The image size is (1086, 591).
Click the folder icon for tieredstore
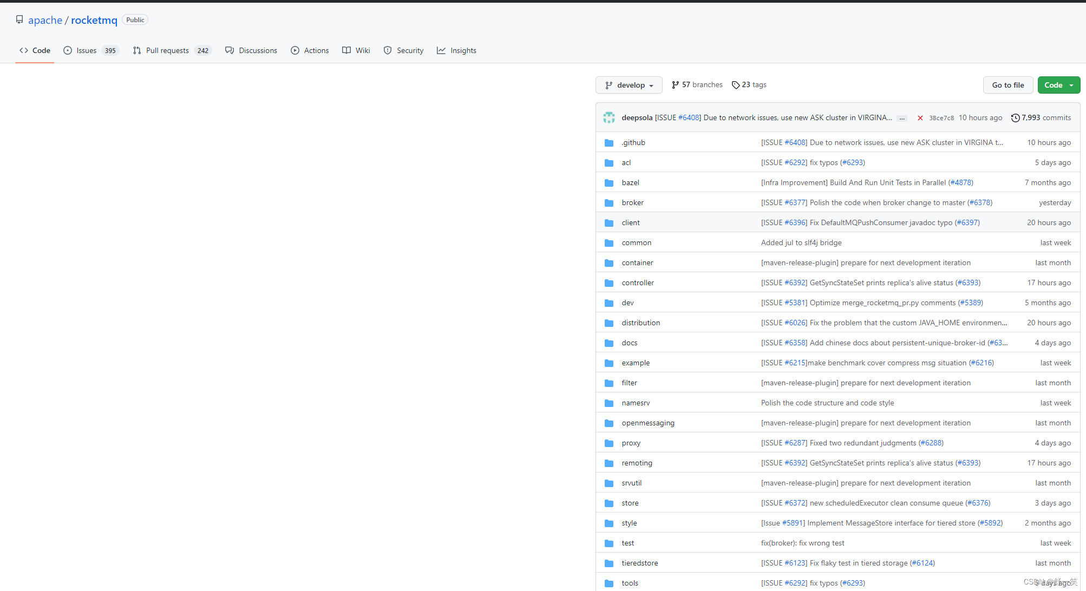click(609, 563)
